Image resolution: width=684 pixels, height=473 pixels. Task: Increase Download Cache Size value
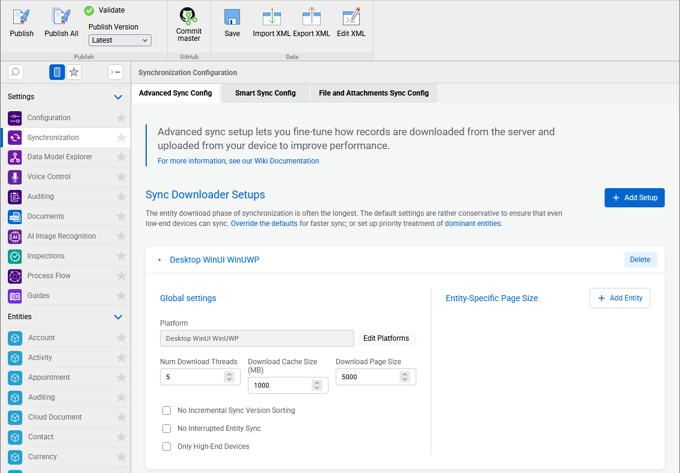(317, 382)
